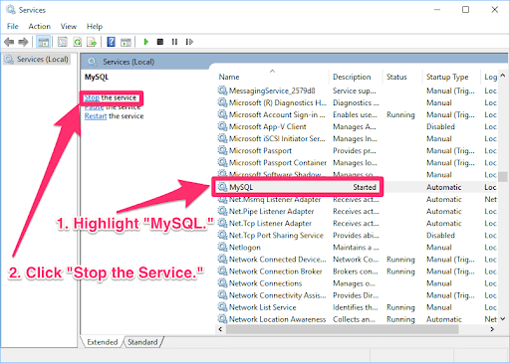Toggle the Show/Hide Action Pane icon
510x363 pixels.
tap(126, 42)
